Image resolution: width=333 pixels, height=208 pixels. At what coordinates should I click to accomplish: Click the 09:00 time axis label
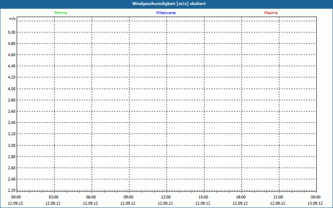129,197
